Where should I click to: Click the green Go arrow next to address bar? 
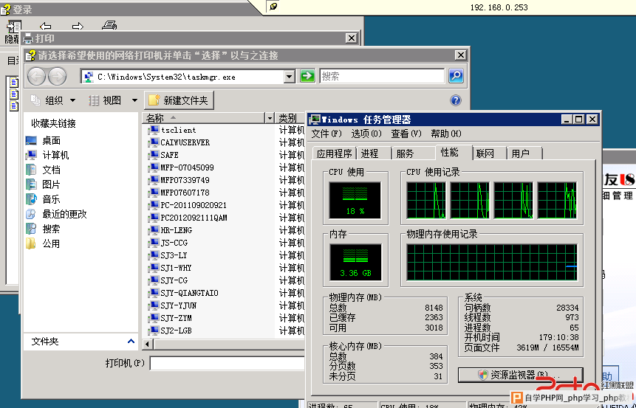click(x=307, y=76)
